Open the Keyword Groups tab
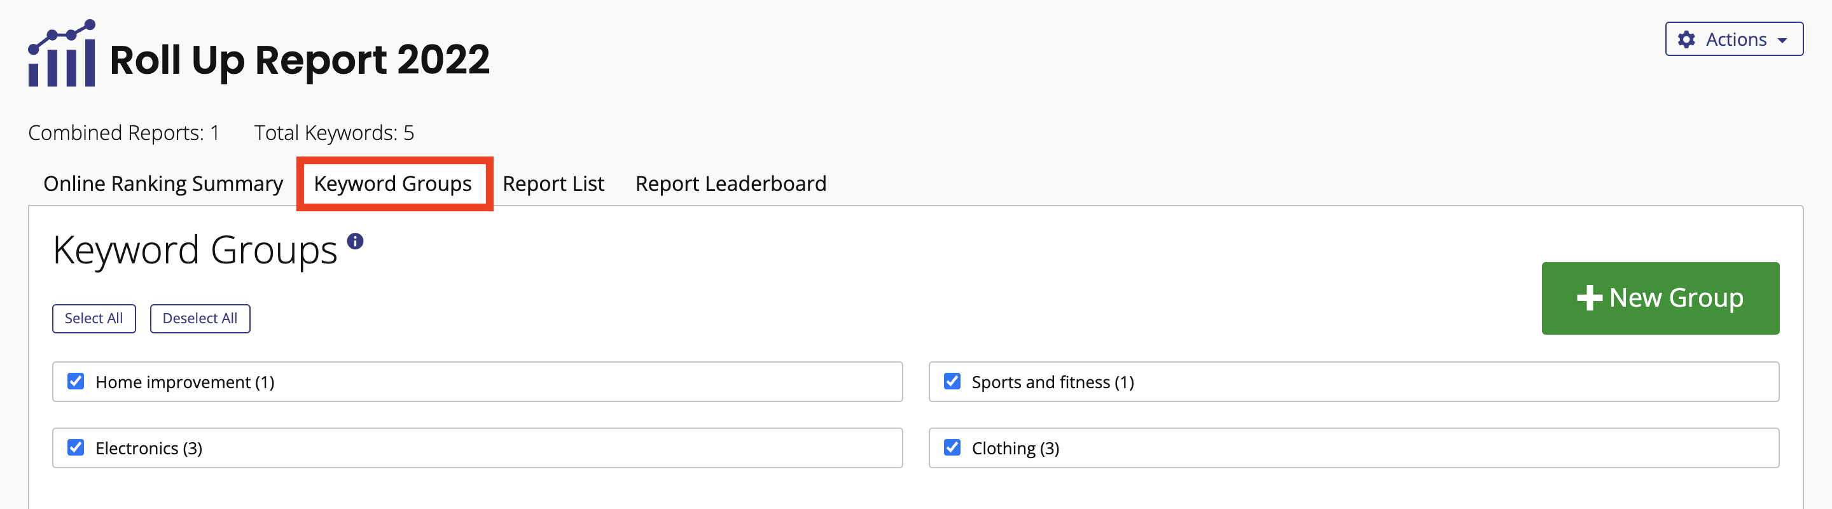Viewport: 1832px width, 509px height. [392, 183]
